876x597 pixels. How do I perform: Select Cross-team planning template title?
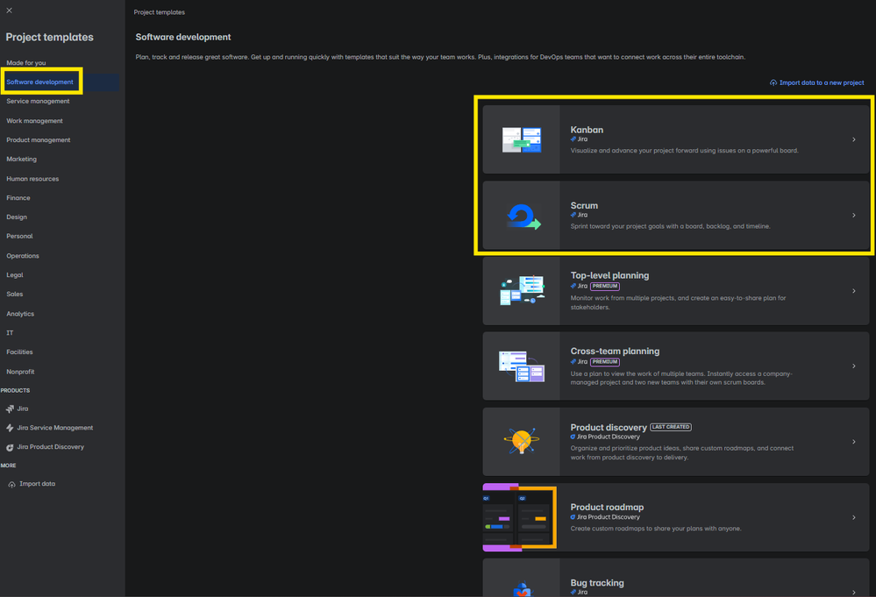click(615, 352)
